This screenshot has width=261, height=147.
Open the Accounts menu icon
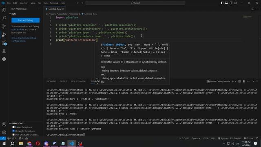click(4, 124)
